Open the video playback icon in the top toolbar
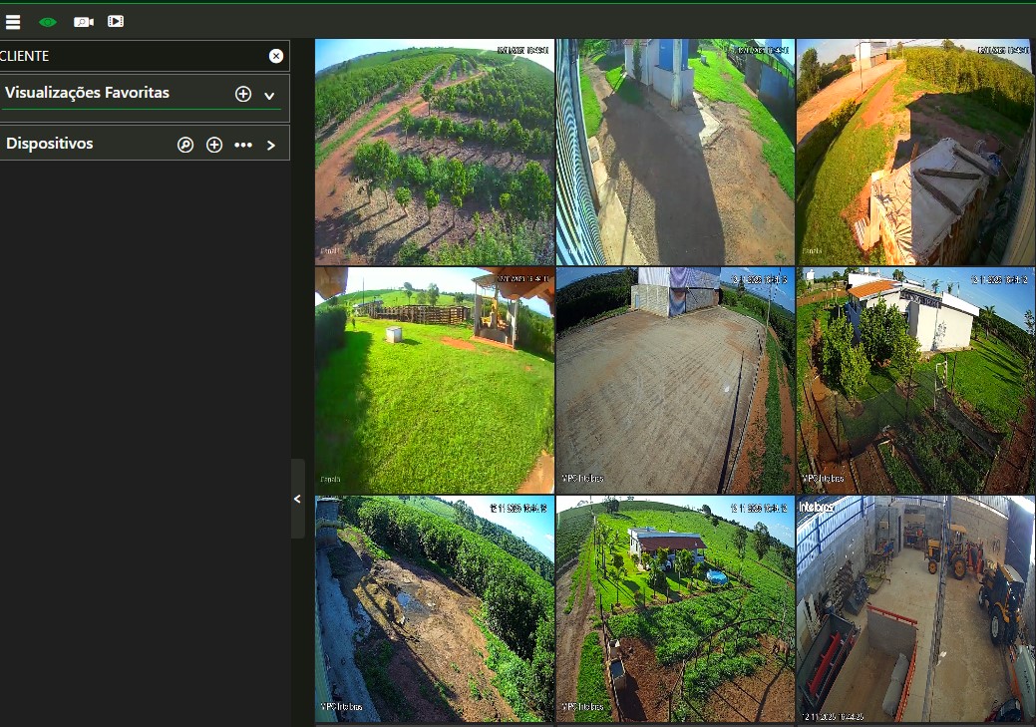 coord(116,21)
